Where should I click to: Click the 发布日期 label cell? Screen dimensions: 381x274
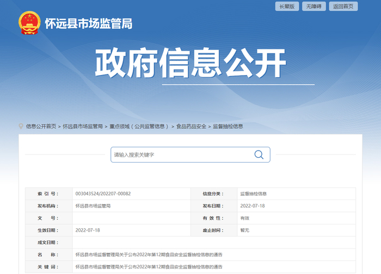pyautogui.click(x=214, y=206)
